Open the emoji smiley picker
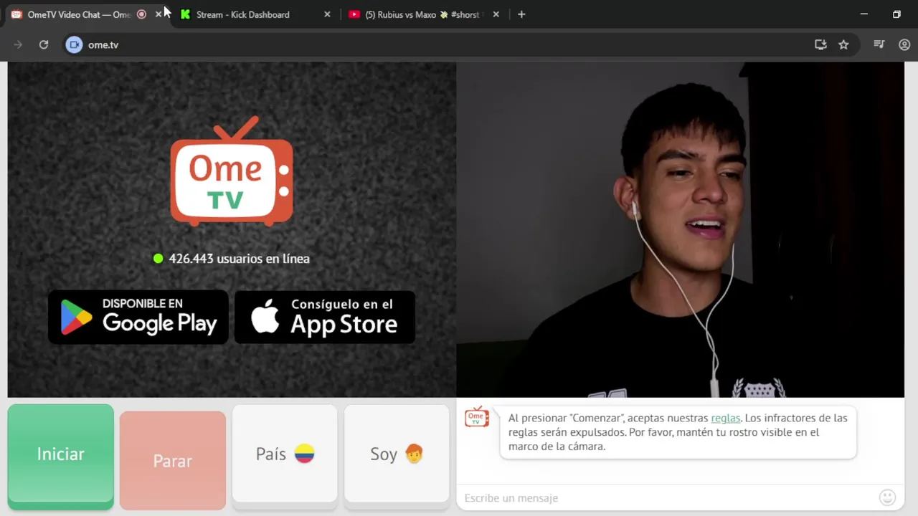 (887, 497)
